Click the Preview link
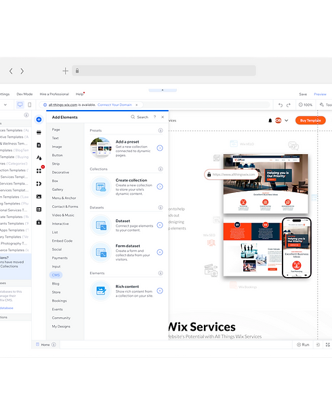 click(x=320, y=94)
